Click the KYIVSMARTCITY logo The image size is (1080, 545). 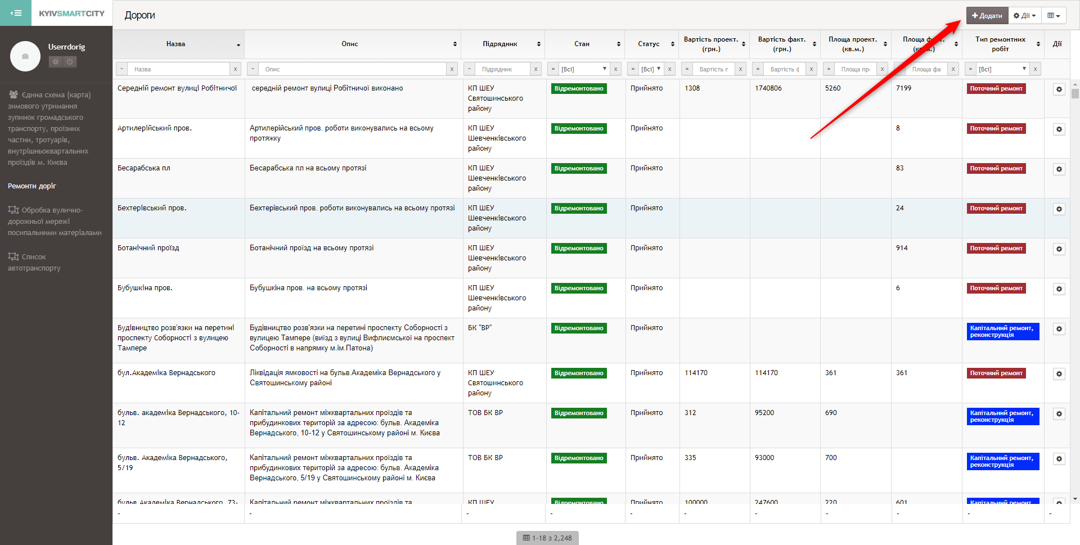(71, 13)
